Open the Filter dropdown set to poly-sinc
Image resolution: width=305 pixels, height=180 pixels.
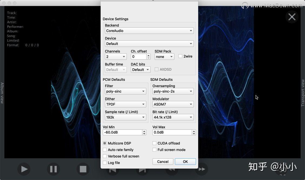click(125, 91)
